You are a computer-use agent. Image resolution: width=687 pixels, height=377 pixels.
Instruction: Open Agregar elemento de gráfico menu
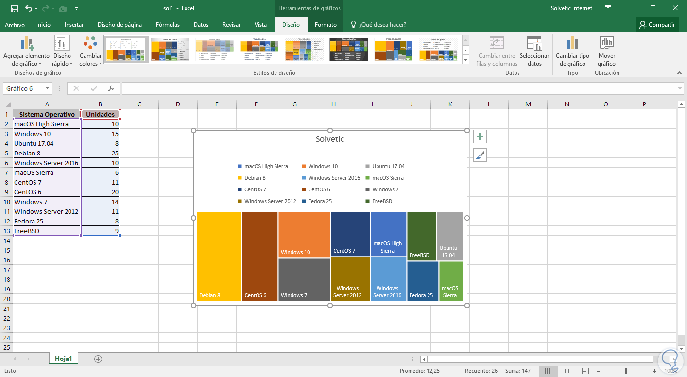click(26, 51)
